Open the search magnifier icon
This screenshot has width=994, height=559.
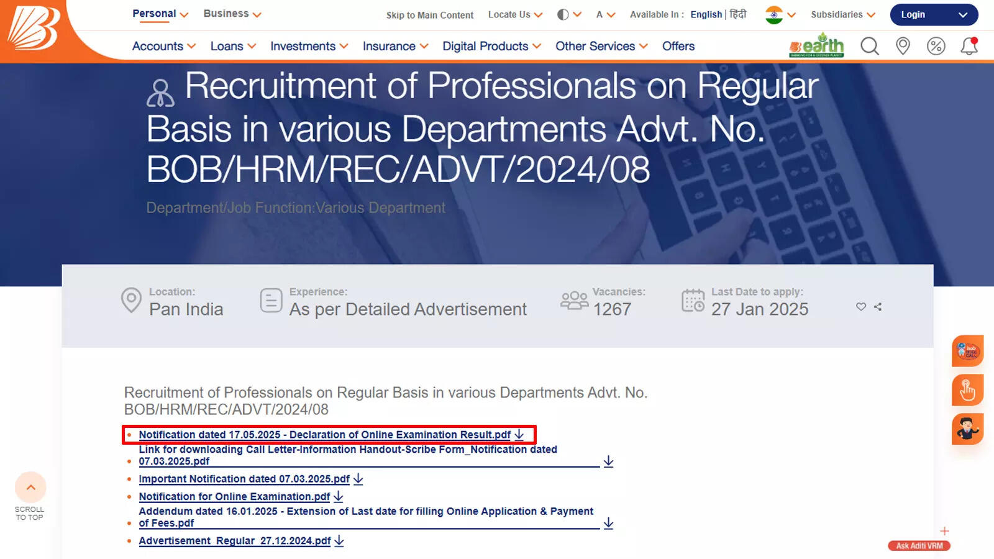point(869,46)
